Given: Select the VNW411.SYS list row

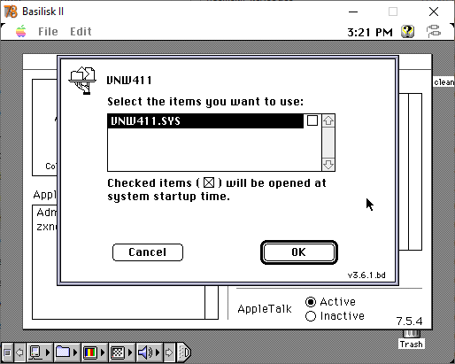Looking at the screenshot, I should (205, 121).
